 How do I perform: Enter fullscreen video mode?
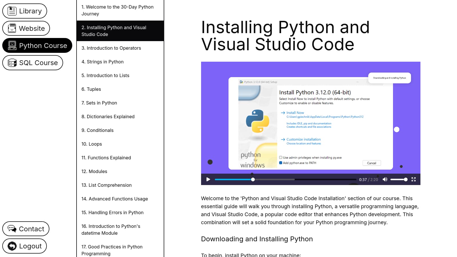click(414, 179)
